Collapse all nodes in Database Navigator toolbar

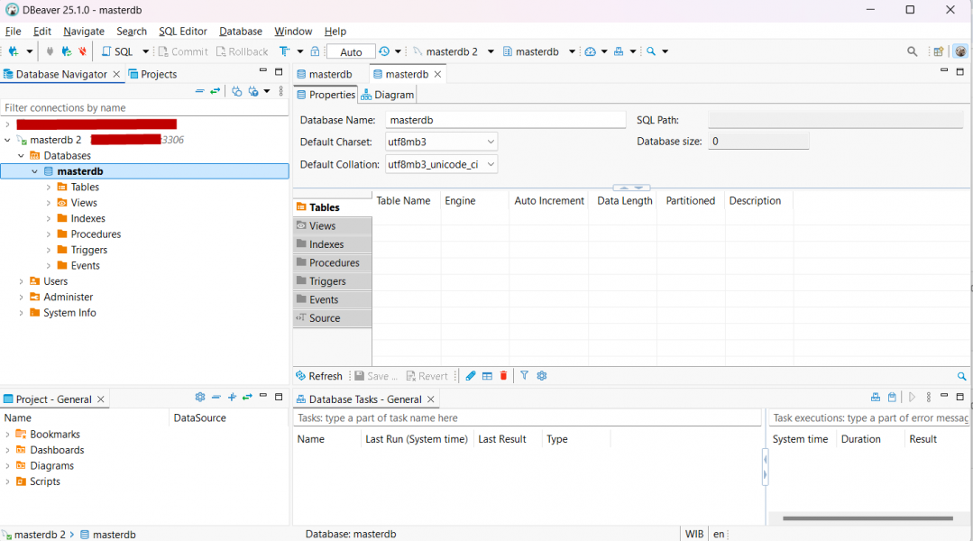pos(200,91)
